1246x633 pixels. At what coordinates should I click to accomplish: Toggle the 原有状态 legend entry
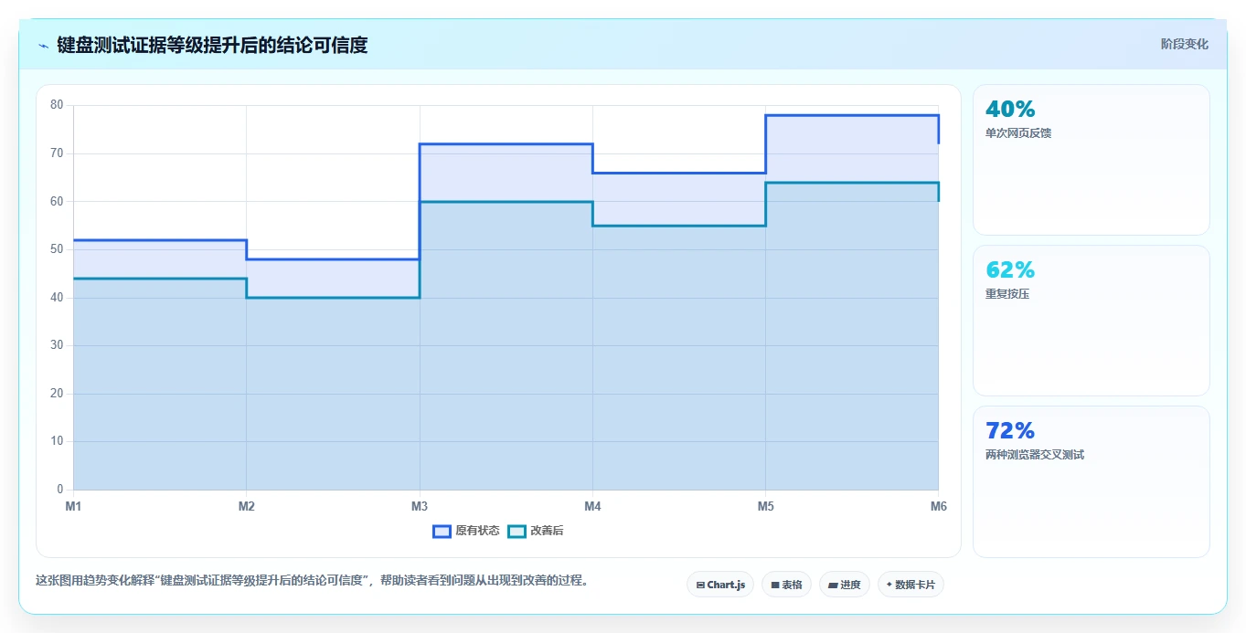(x=466, y=531)
